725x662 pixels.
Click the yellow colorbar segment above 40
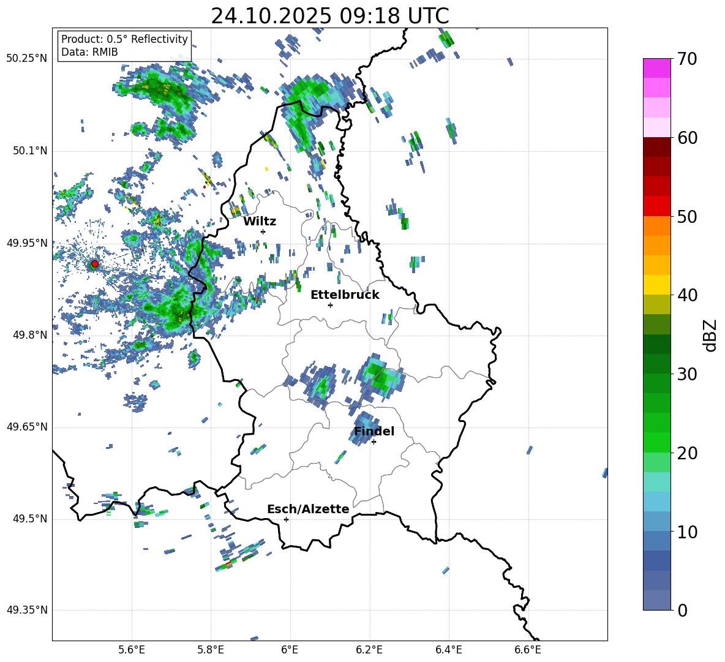click(656, 285)
